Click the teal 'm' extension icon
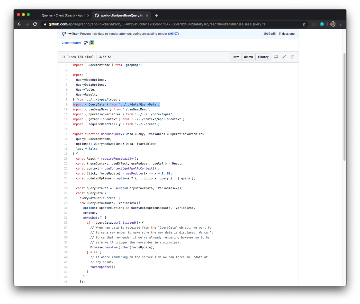The width and height of the screenshot is (360, 304). (x=322, y=24)
